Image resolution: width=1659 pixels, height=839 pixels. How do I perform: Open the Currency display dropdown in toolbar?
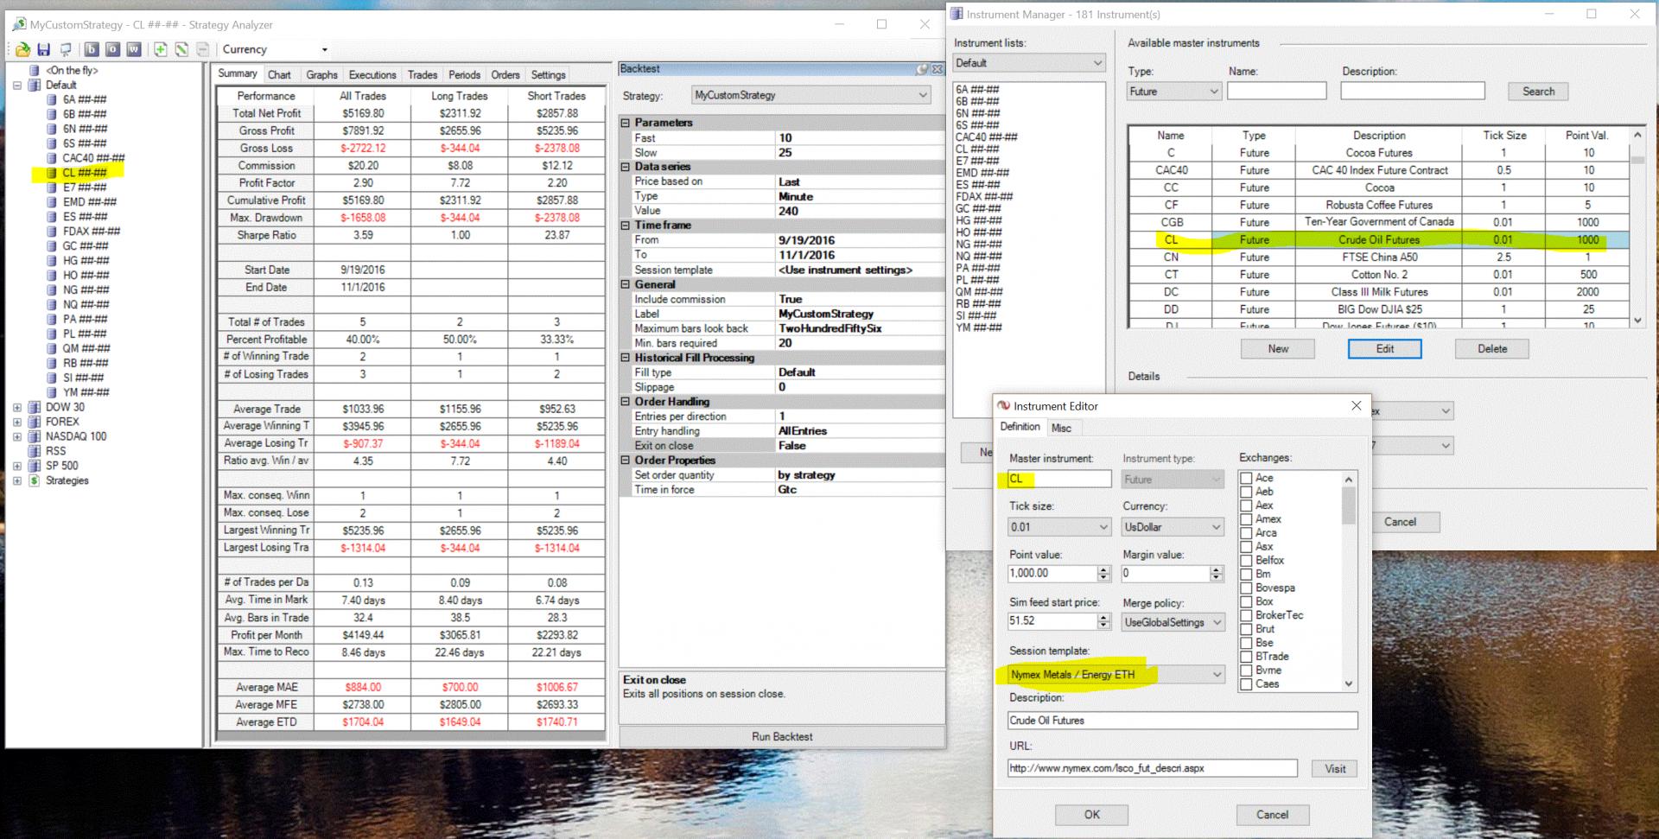point(325,49)
